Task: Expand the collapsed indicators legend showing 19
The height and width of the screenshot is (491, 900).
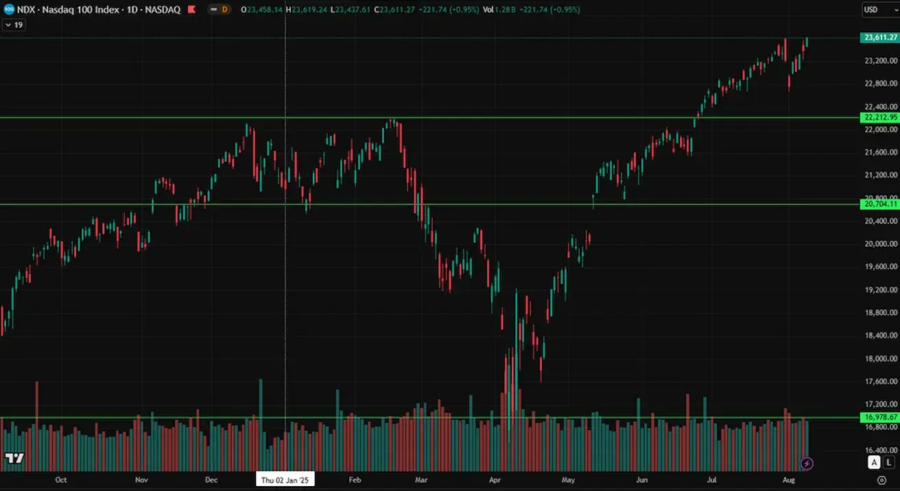Action: [x=14, y=25]
